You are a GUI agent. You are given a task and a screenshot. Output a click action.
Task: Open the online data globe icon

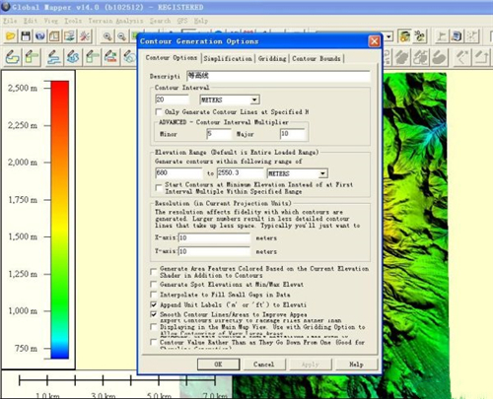[x=40, y=35]
